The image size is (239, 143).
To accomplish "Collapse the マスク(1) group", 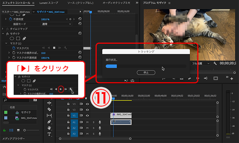I will tap(6, 43).
